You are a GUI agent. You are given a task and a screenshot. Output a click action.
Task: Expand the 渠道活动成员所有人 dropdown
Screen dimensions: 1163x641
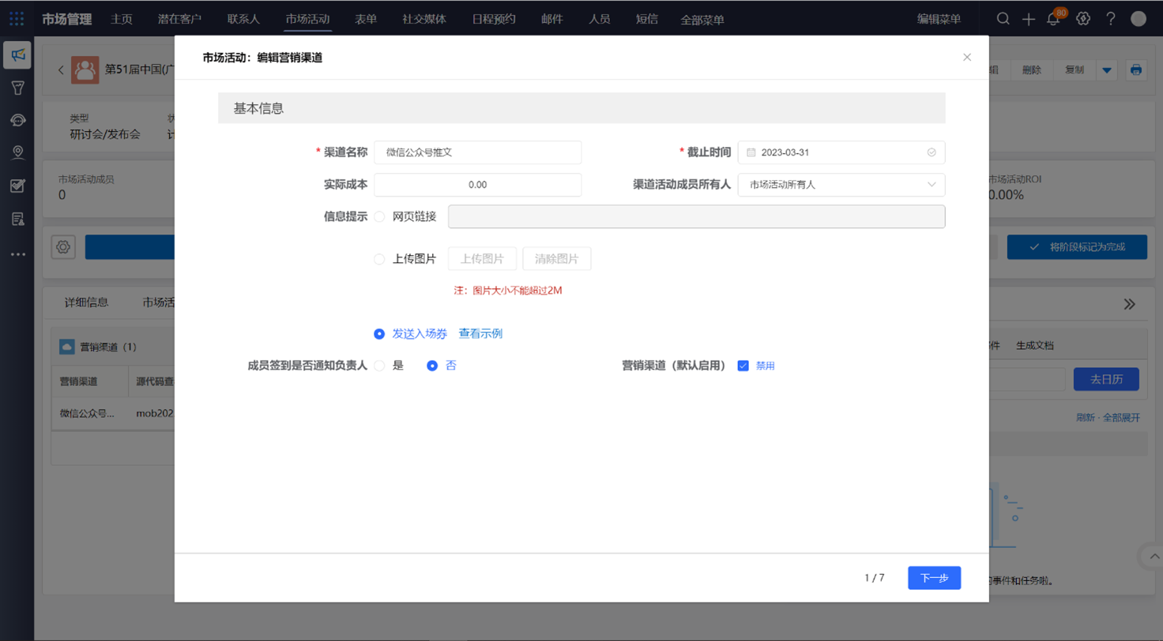click(841, 185)
